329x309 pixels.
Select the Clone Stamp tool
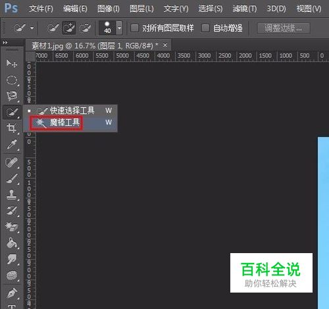pos(12,195)
